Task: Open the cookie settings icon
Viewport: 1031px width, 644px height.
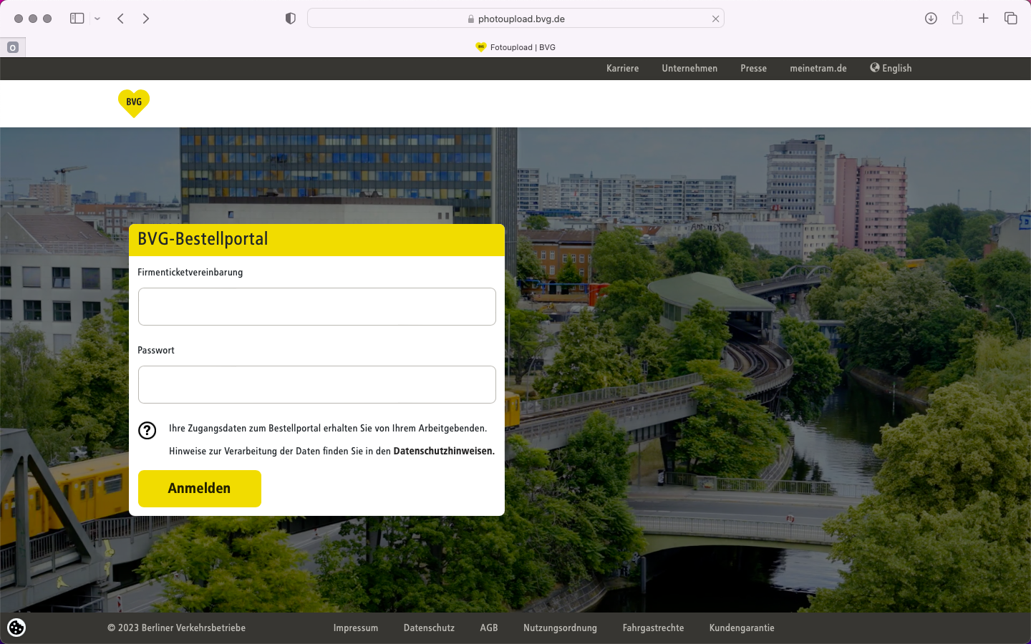Action: [16, 628]
